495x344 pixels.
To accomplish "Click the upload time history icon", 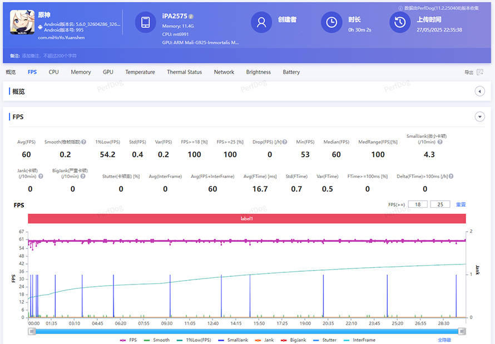I will (399, 22).
